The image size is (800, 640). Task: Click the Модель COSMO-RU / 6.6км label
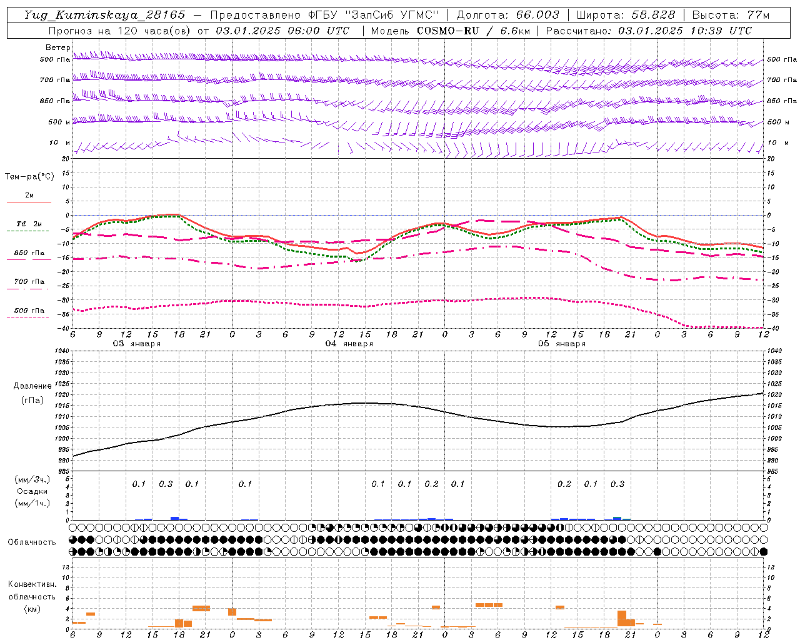(x=451, y=31)
